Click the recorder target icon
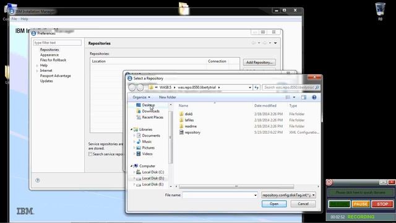The image size is (396, 223). [x=329, y=182]
